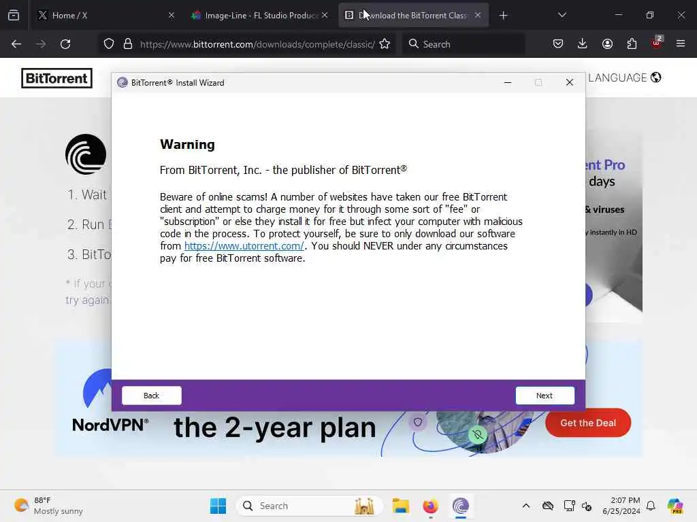Open the clock showing 2:07 PM
The image size is (697, 522).
click(x=621, y=506)
